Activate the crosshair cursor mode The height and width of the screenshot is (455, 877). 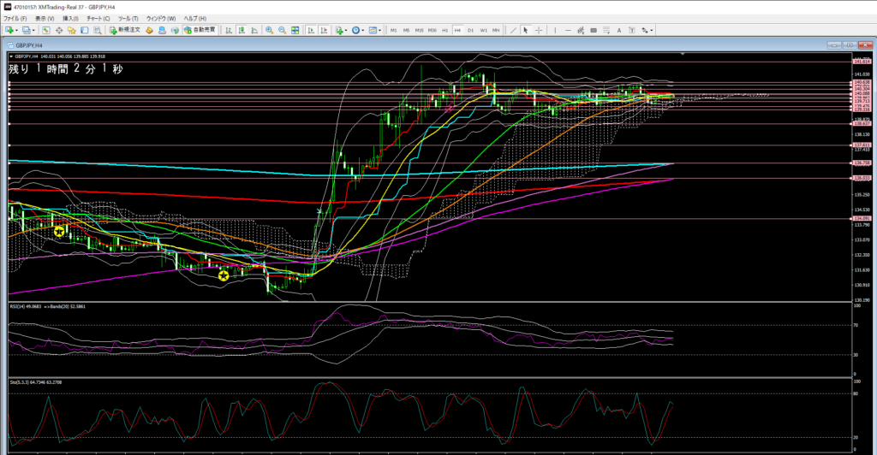click(x=539, y=30)
